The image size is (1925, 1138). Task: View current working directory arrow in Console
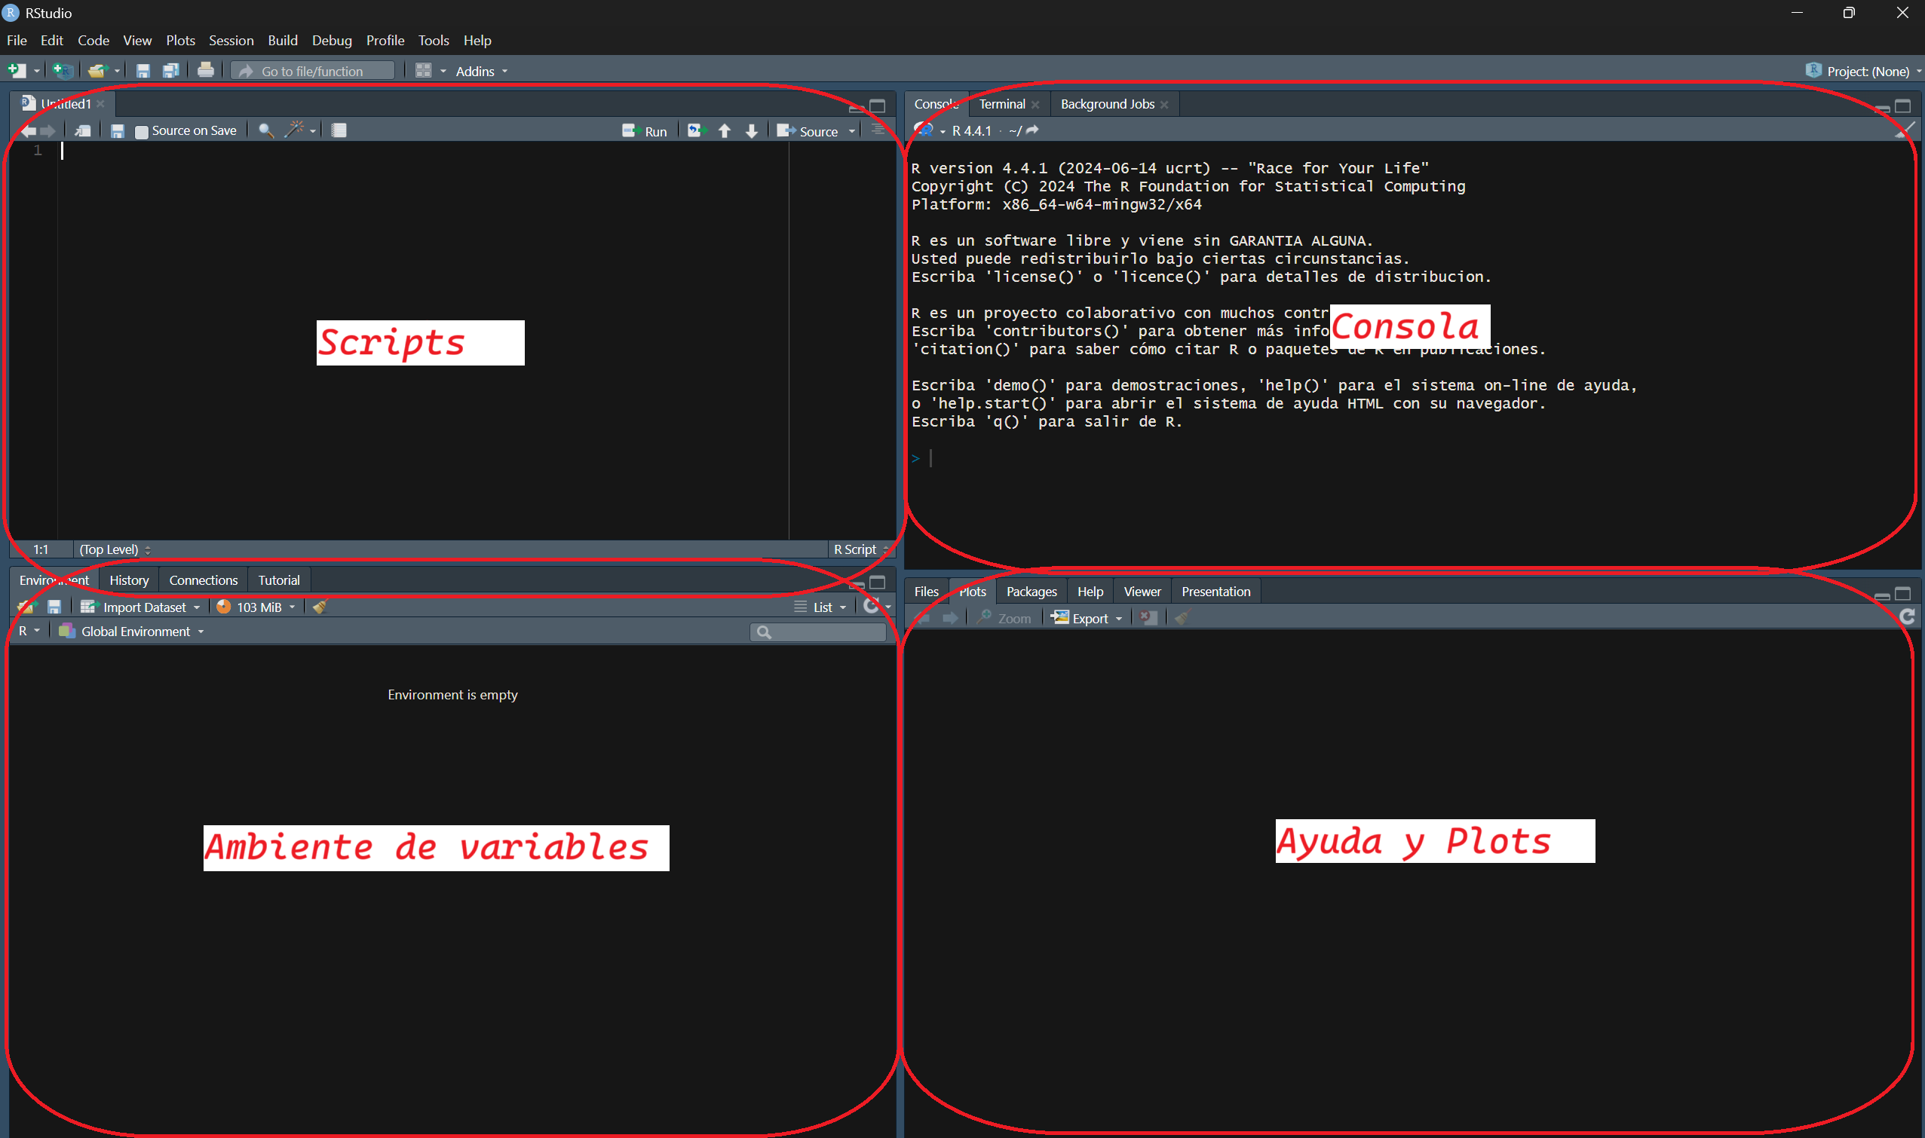pos(1033,130)
